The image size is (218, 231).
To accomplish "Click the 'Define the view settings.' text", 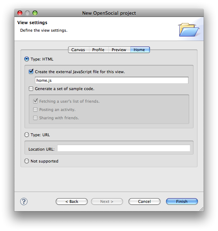I will pyautogui.click(x=44, y=30).
